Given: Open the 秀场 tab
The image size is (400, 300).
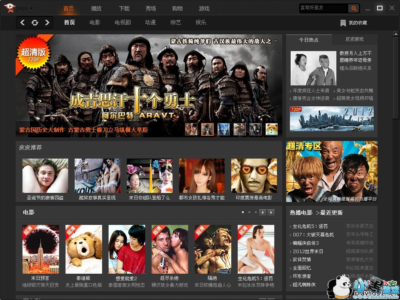Looking at the screenshot, I should [150, 8].
